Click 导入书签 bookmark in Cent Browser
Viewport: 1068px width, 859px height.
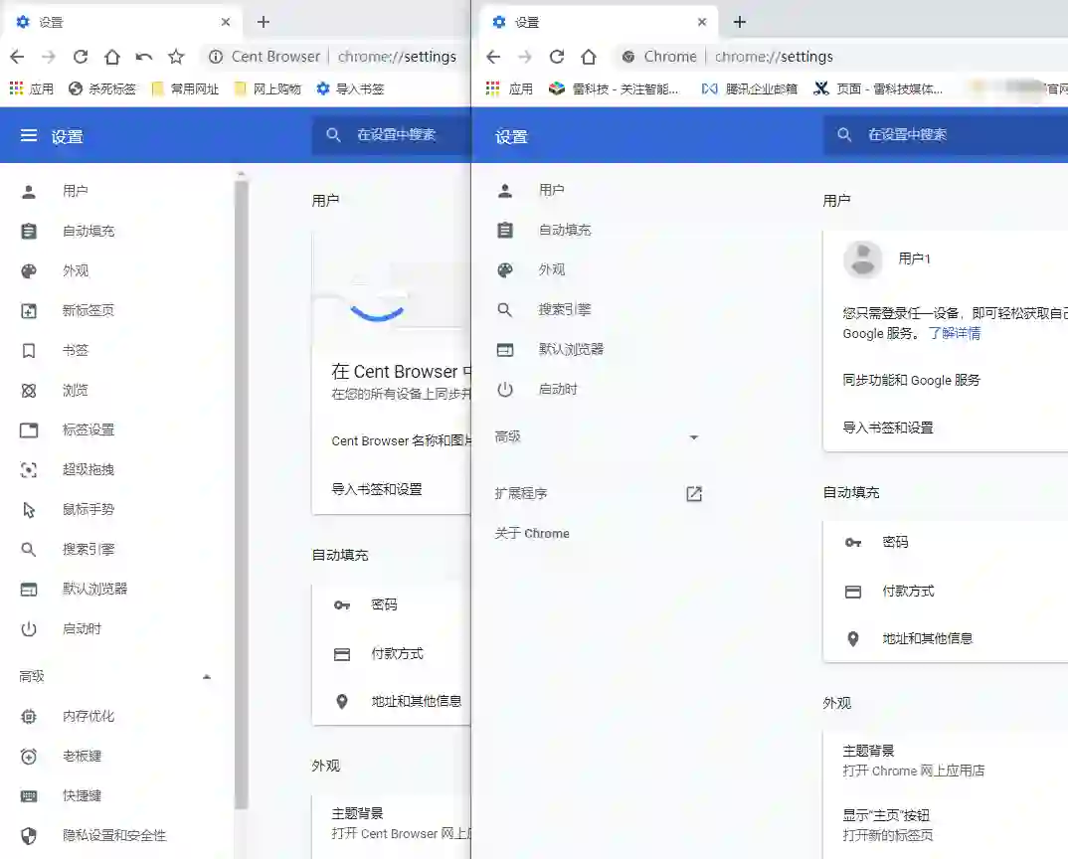coord(350,88)
